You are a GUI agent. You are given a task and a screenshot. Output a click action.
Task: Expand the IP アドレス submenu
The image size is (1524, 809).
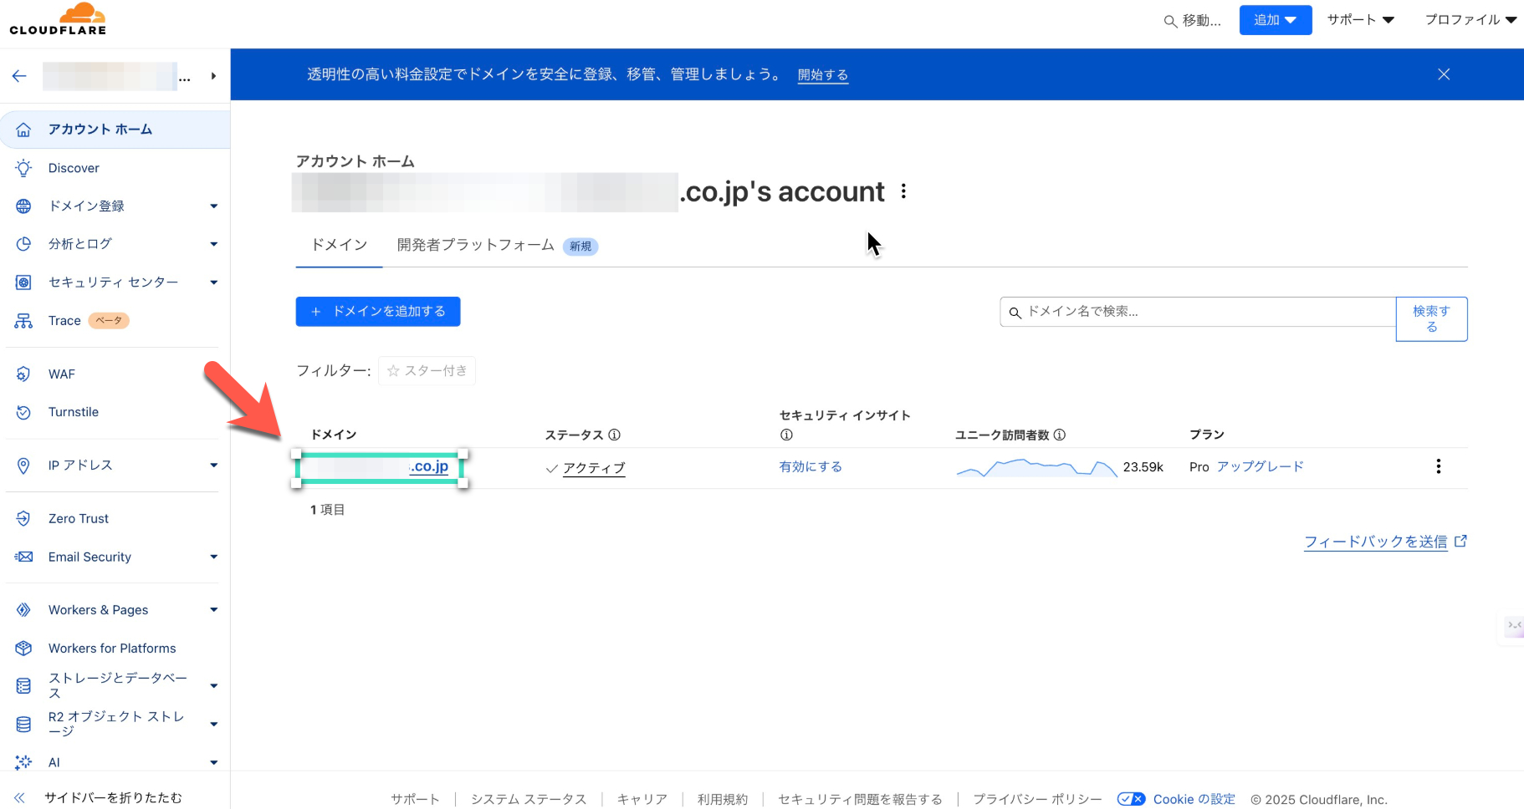pos(214,466)
